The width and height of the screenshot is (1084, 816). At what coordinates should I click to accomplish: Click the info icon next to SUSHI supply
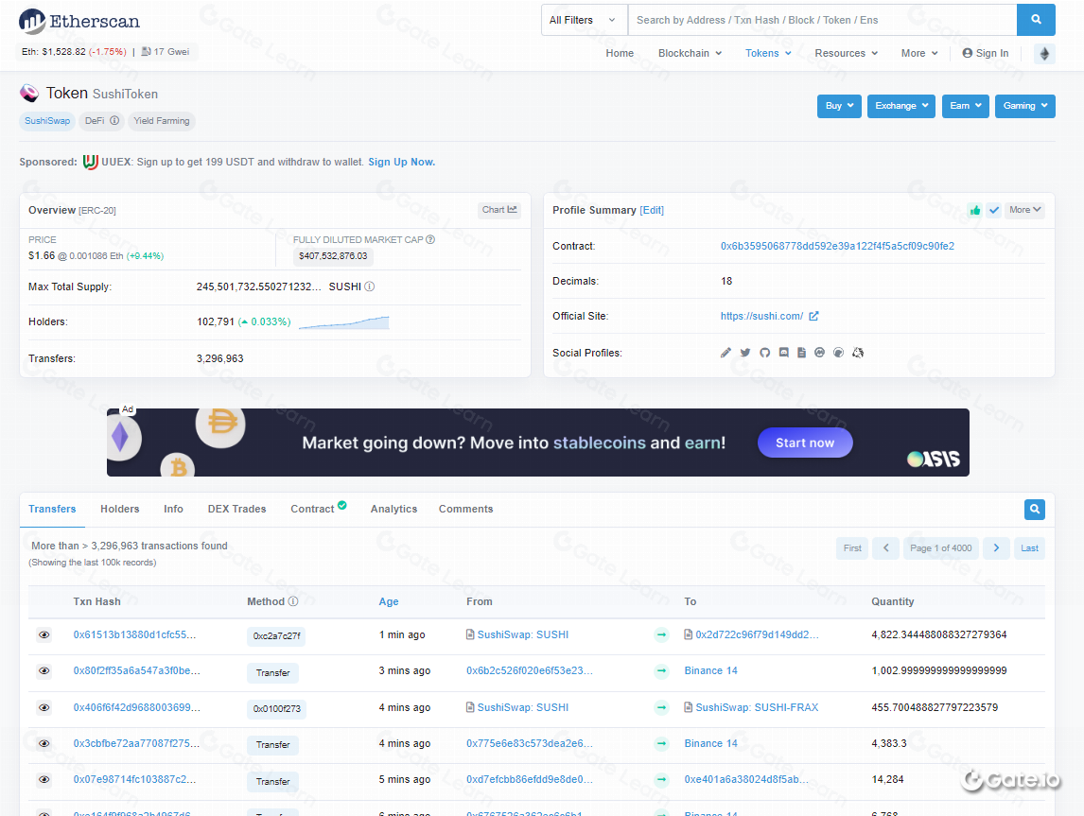click(370, 286)
